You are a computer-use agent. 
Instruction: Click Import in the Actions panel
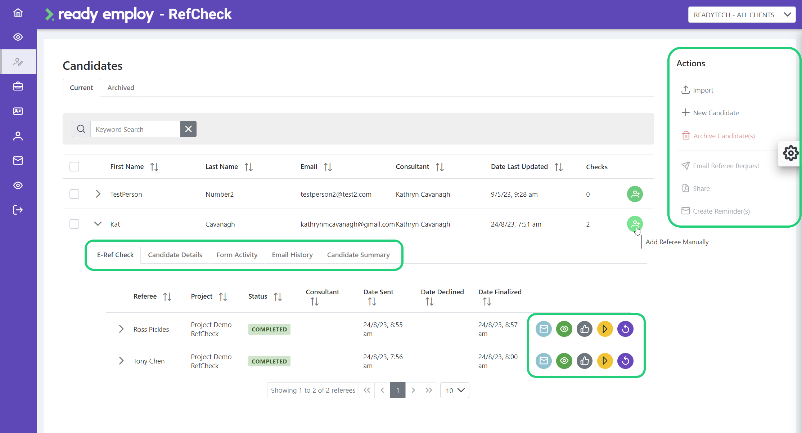(x=697, y=90)
